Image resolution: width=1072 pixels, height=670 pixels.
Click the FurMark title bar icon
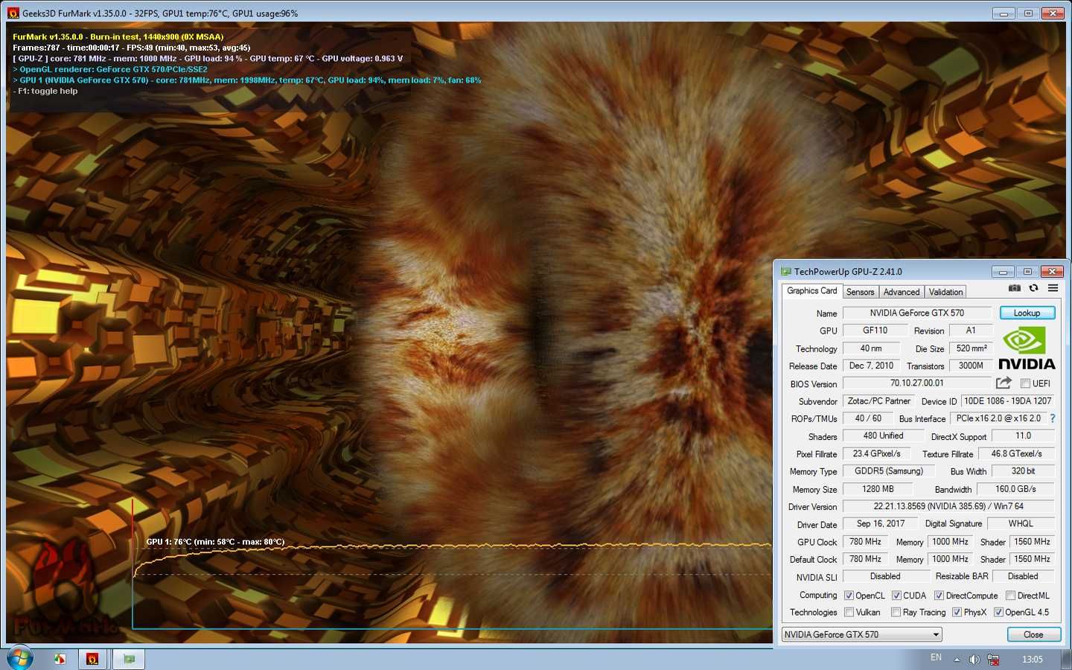(13, 13)
